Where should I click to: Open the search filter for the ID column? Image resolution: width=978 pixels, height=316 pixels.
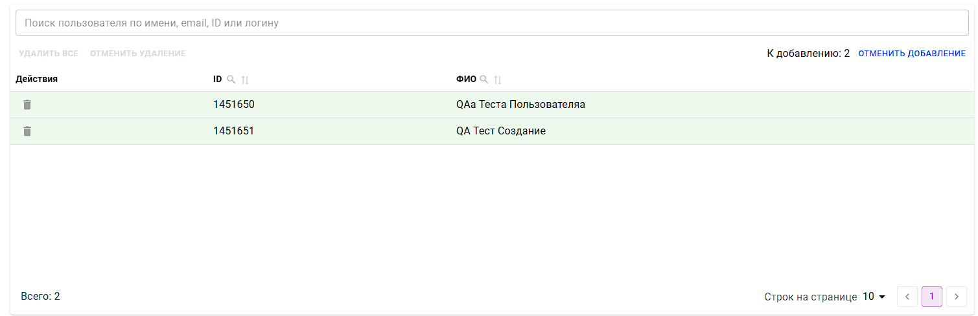(x=231, y=79)
